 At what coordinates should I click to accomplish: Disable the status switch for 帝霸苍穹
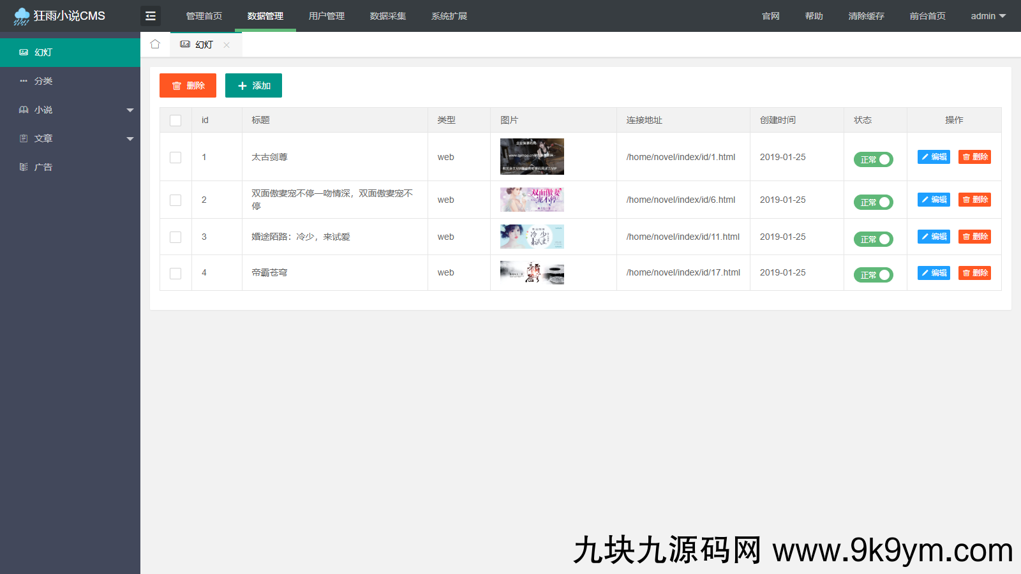(x=873, y=275)
